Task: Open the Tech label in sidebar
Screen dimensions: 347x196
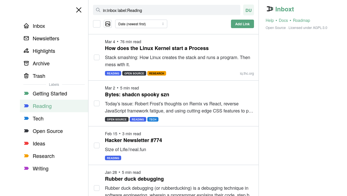Action: click(x=38, y=118)
